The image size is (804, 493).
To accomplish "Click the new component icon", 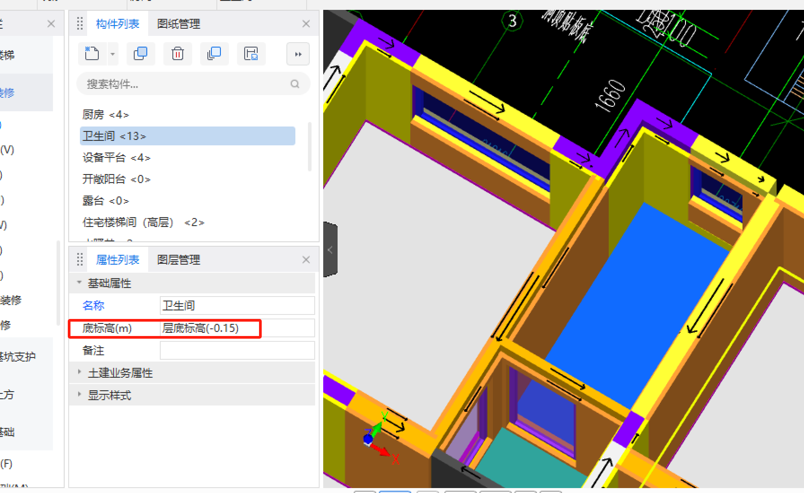I will [x=92, y=54].
